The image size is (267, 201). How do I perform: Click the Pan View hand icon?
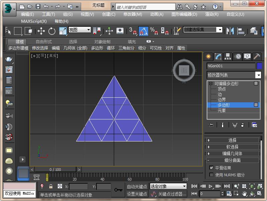click(245, 194)
